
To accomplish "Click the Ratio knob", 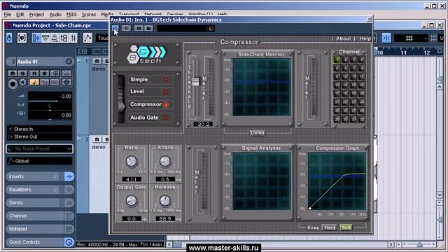I will click(x=131, y=162).
